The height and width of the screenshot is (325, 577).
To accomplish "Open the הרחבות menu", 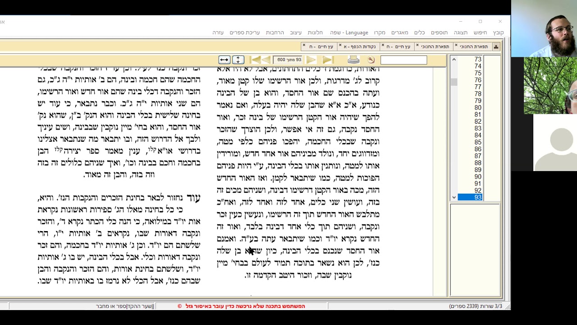I will 275,32.
